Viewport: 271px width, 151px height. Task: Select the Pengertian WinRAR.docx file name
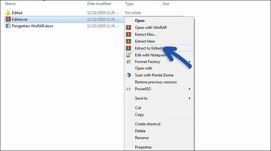[x=33, y=26]
